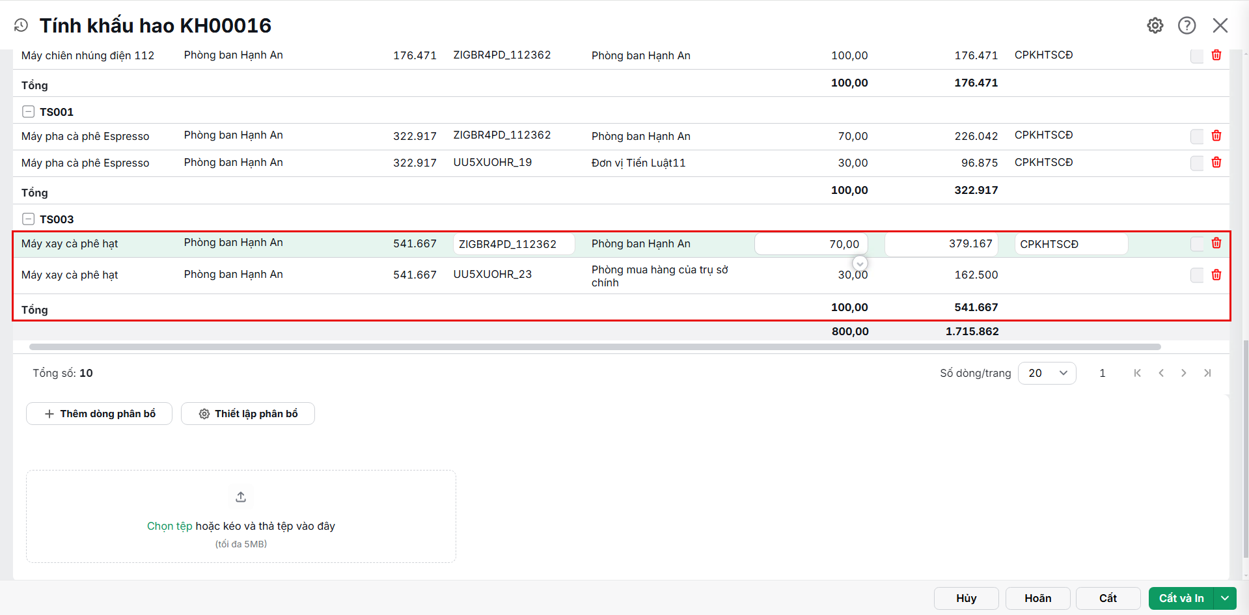Click Thêm dòng phân bổ button
Viewport: 1249px width, 615px height.
coord(99,414)
